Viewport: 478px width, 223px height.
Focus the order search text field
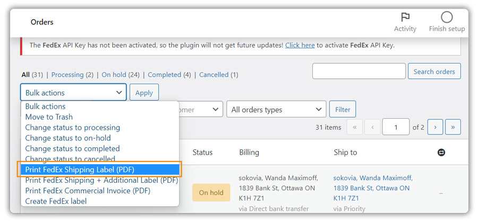click(358, 72)
